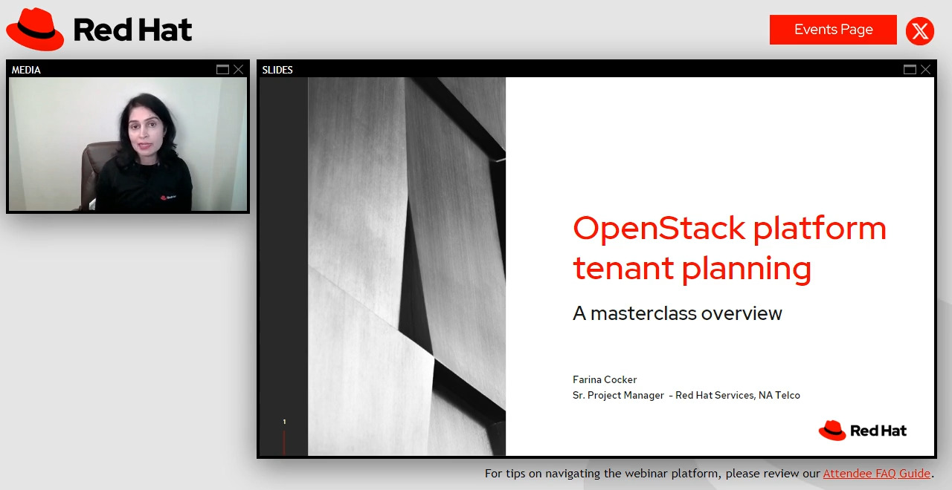Image resolution: width=952 pixels, height=490 pixels.
Task: Open the Attendee FAQ Guide link
Action: click(876, 474)
